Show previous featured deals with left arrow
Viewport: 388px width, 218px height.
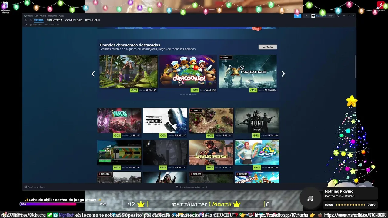[x=93, y=74]
